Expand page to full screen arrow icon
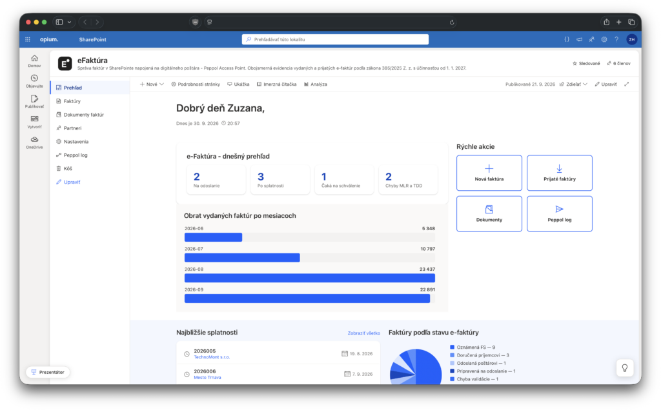661x410 pixels. tap(627, 84)
